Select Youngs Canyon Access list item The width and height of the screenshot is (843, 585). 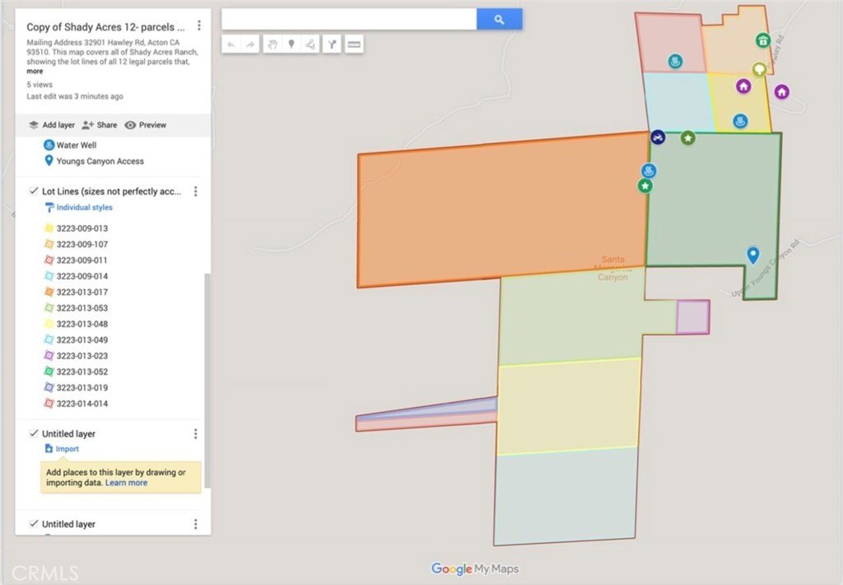coord(100,161)
